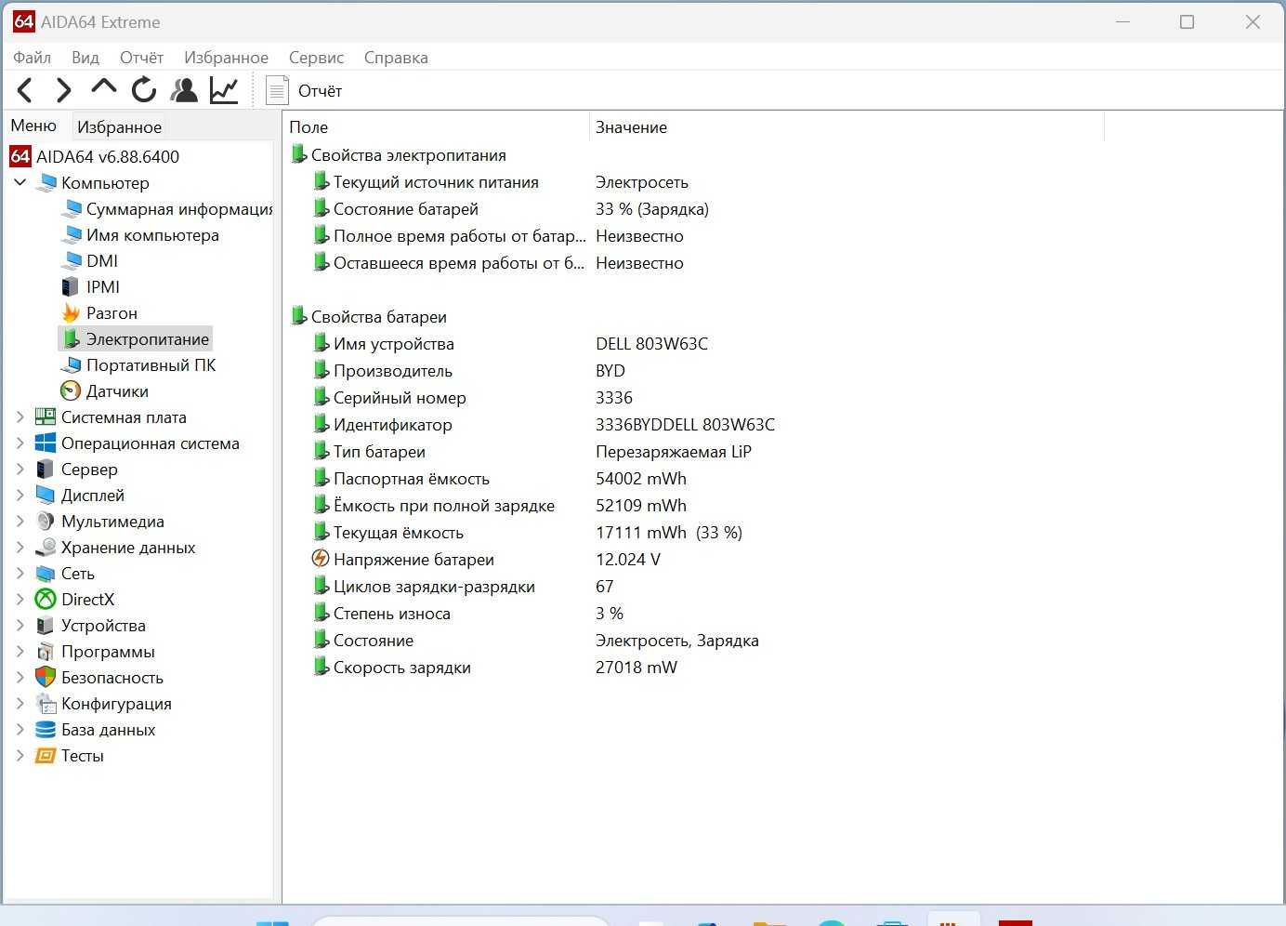Switch to the Избранное sidebar tab
Screen dimensions: 1286x926
point(119,127)
